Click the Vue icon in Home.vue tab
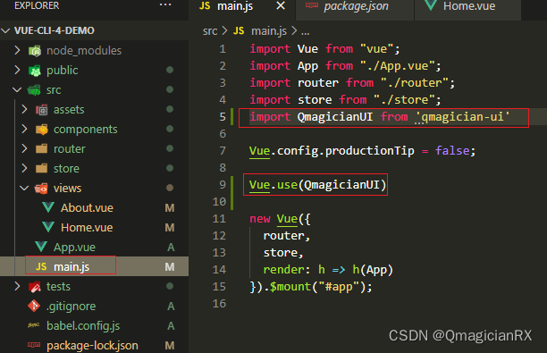 click(x=431, y=4)
